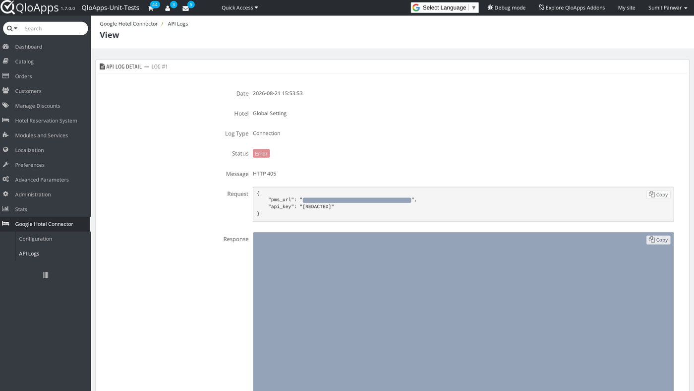694x391 pixels.
Task: Click inside the Request code box
Action: click(463, 204)
